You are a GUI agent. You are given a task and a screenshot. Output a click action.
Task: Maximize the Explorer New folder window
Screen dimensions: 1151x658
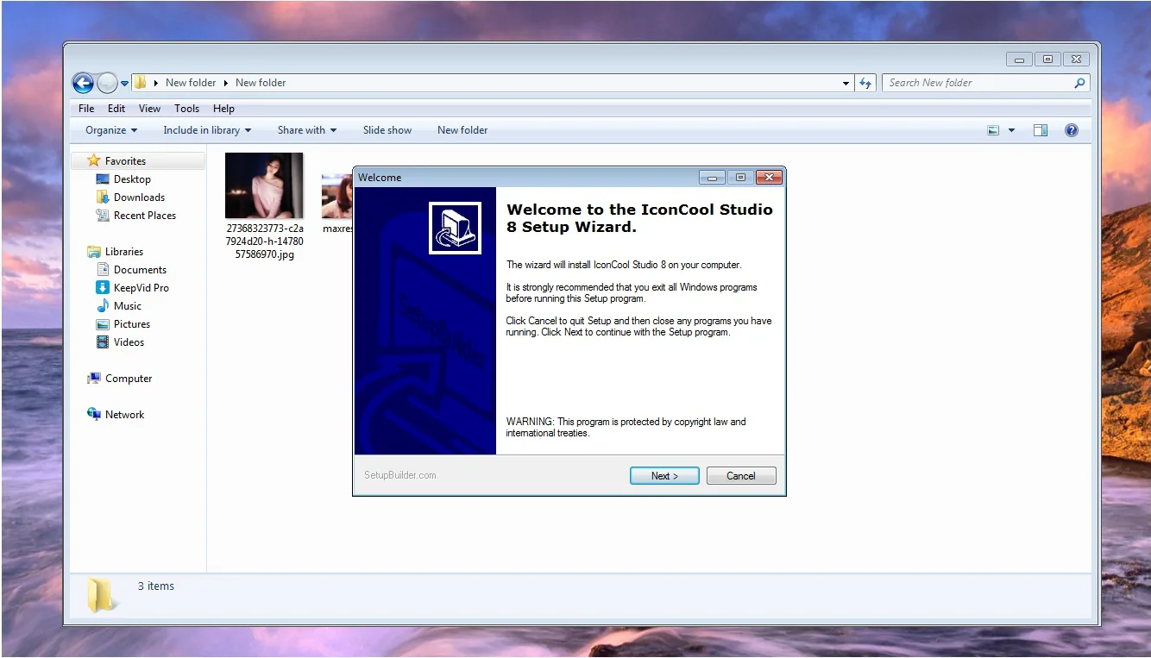pos(1047,60)
